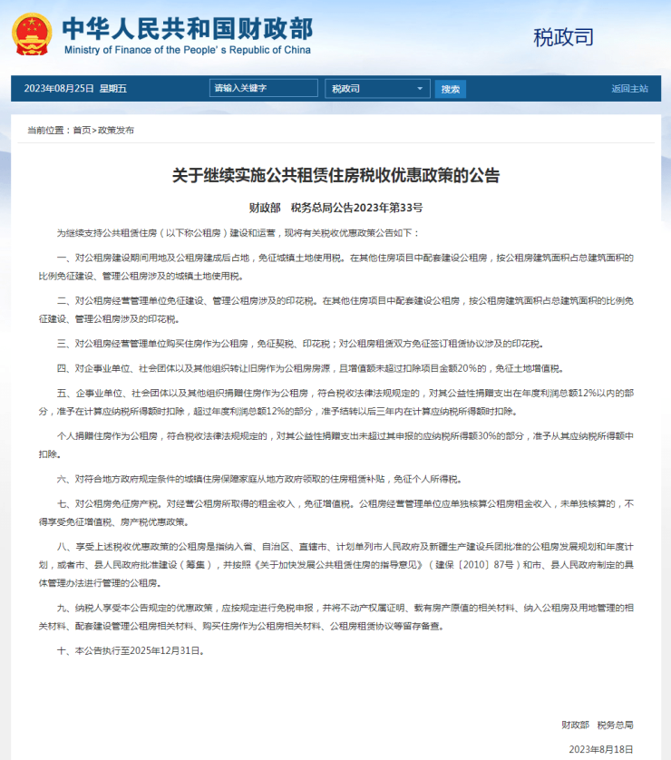This screenshot has width=671, height=760.
Task: Follow the 返回主站 link
Action: point(629,89)
